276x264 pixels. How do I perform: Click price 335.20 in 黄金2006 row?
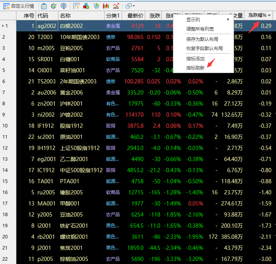(x=136, y=93)
